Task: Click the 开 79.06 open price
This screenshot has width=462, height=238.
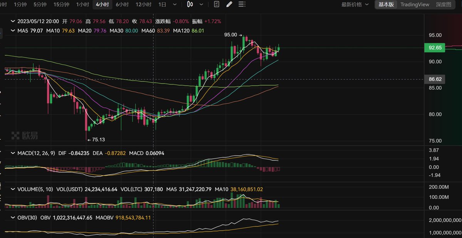Action: pyautogui.click(x=72, y=22)
